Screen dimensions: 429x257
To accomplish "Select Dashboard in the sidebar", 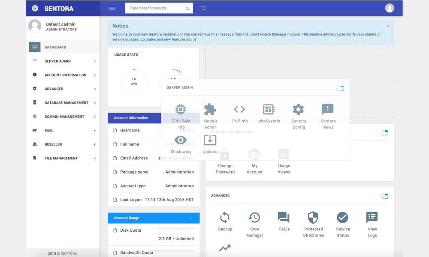I will pyautogui.click(x=63, y=47).
